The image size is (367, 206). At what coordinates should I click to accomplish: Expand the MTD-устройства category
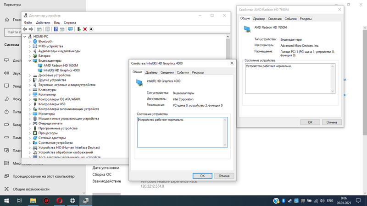point(30,46)
